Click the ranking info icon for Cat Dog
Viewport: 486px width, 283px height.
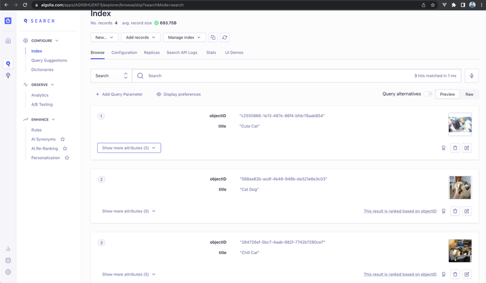click(444, 211)
